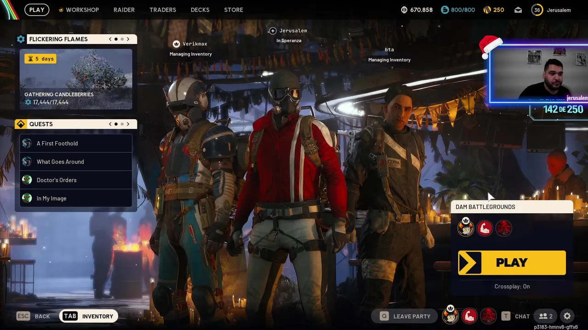
Task: Click red flexed-arm party avatar in bottom bar
Action: (469, 316)
